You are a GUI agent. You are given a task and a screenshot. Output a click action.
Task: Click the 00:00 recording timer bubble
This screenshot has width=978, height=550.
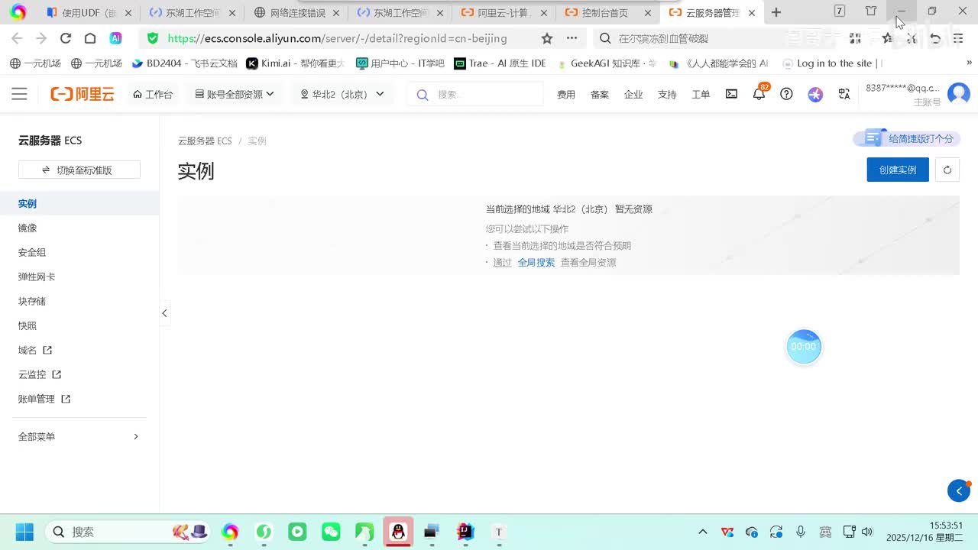pyautogui.click(x=803, y=346)
